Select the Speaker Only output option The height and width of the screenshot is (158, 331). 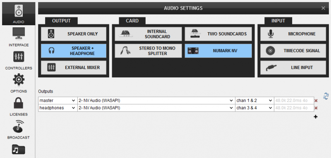point(74,34)
